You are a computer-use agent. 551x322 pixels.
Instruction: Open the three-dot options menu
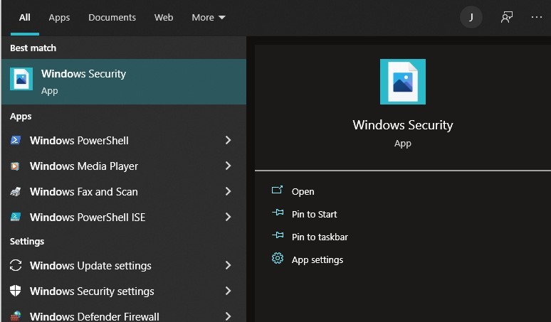(537, 17)
